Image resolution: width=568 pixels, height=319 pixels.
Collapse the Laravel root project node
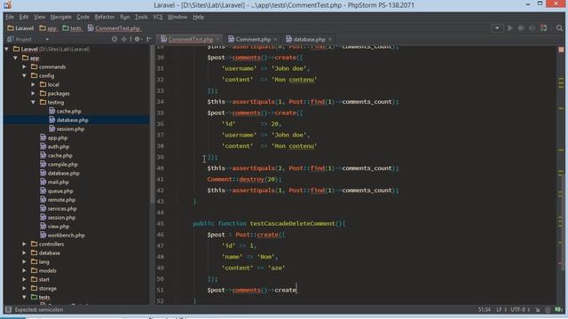(7, 49)
